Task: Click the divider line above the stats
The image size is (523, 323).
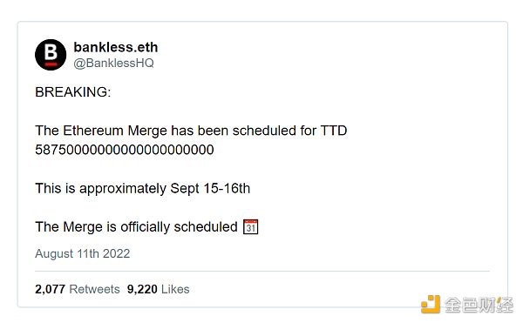Action: (x=262, y=272)
